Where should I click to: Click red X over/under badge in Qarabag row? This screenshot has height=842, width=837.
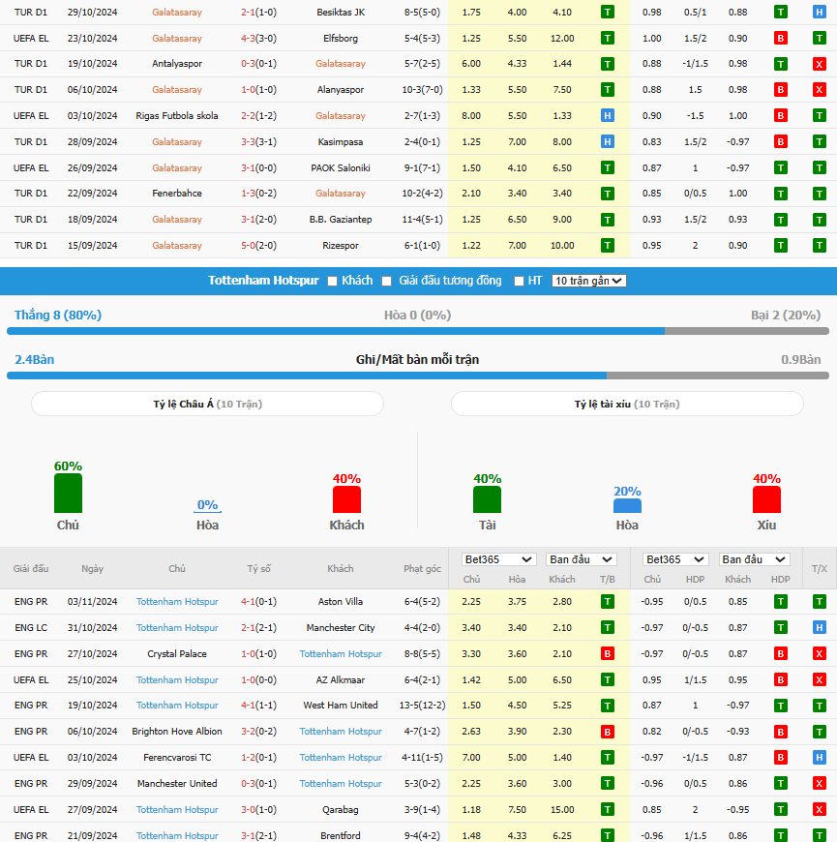tap(820, 809)
